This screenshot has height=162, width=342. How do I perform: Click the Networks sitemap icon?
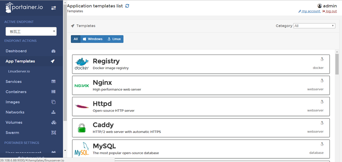53,112
